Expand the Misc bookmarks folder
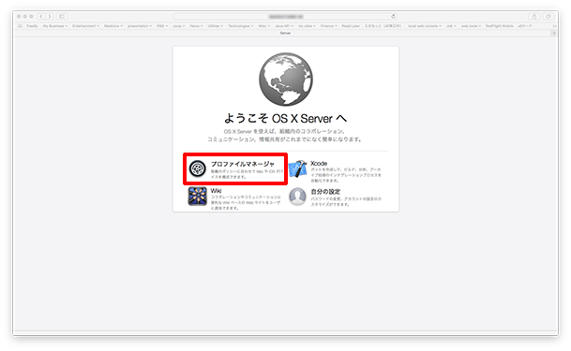The height and width of the screenshot is (351, 571). point(264,26)
